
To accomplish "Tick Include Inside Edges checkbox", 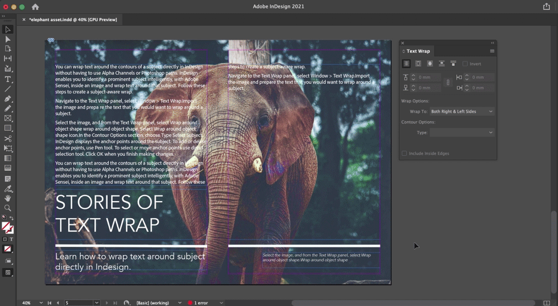I will click(x=405, y=153).
